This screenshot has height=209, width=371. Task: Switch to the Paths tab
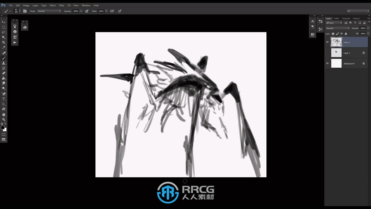tap(337, 18)
